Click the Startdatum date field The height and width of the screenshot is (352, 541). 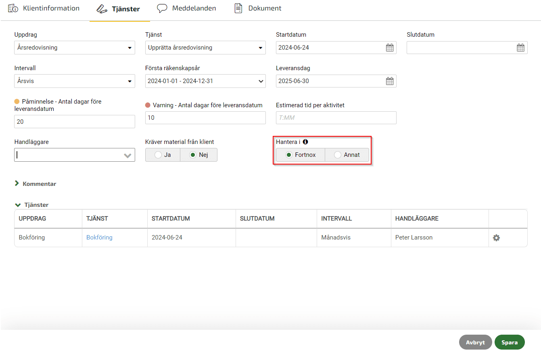[336, 48]
